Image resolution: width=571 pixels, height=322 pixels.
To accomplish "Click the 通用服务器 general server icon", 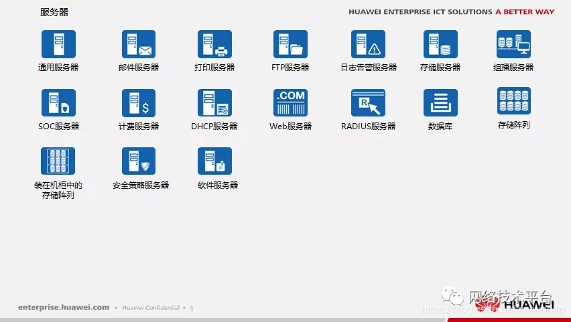I will pyautogui.click(x=58, y=44).
